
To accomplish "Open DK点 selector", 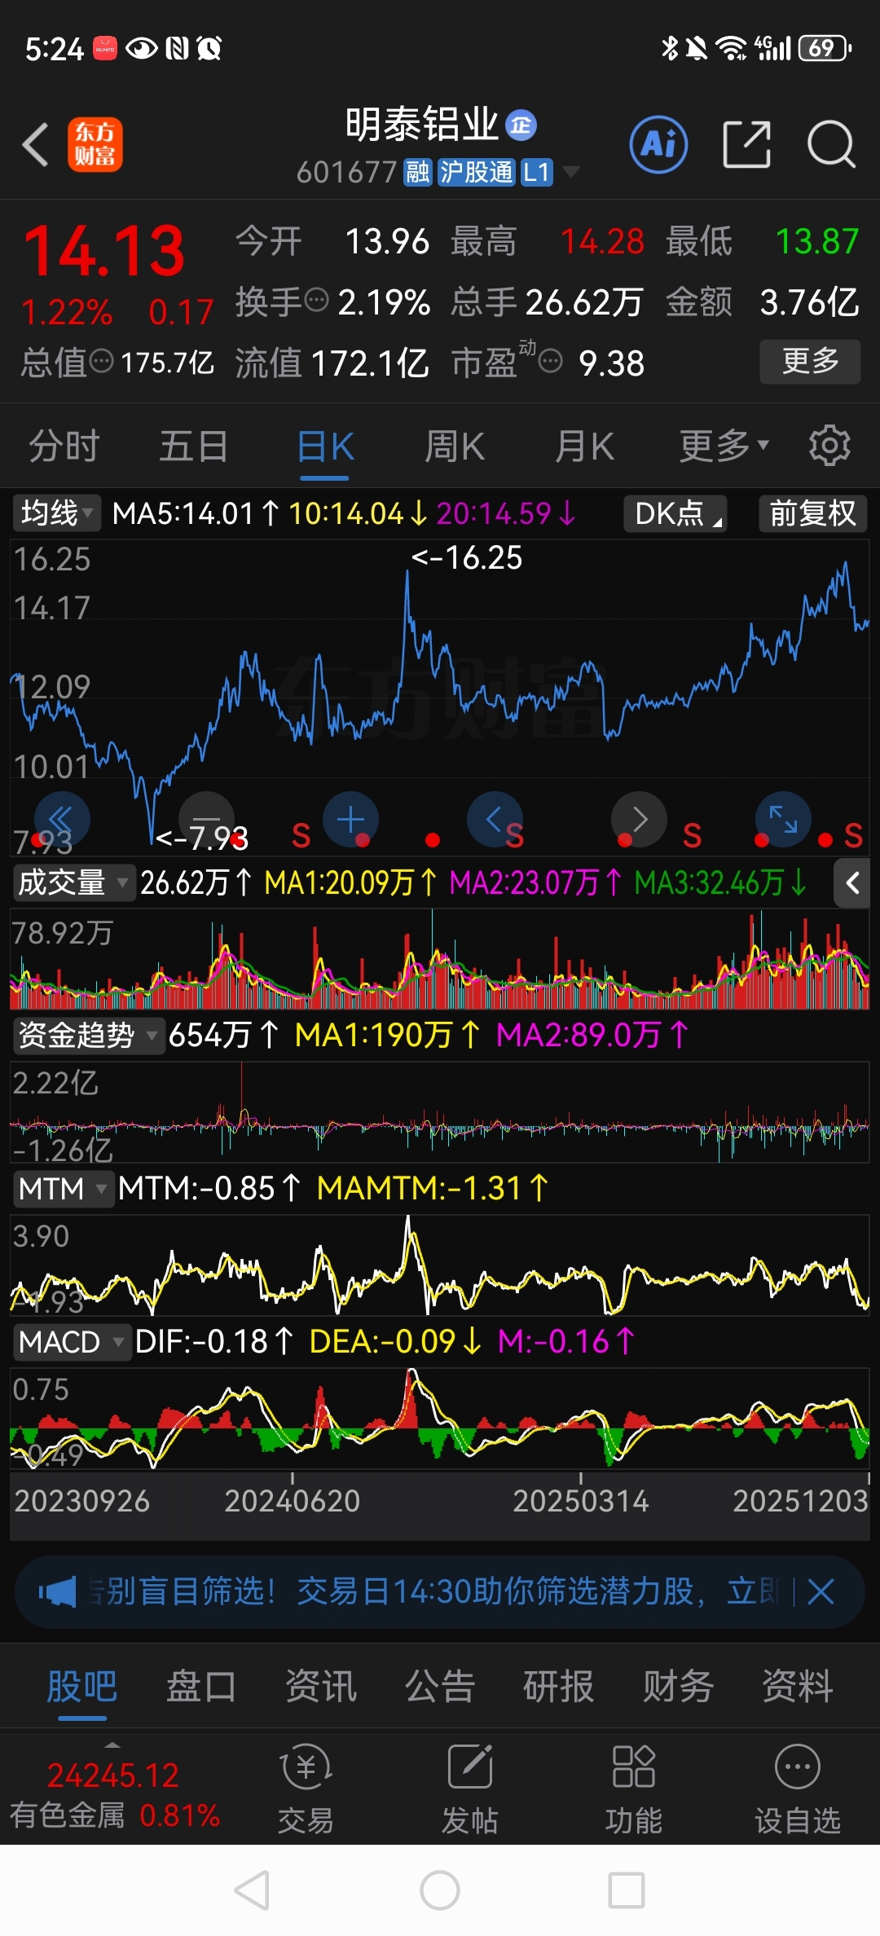I will pos(675,513).
